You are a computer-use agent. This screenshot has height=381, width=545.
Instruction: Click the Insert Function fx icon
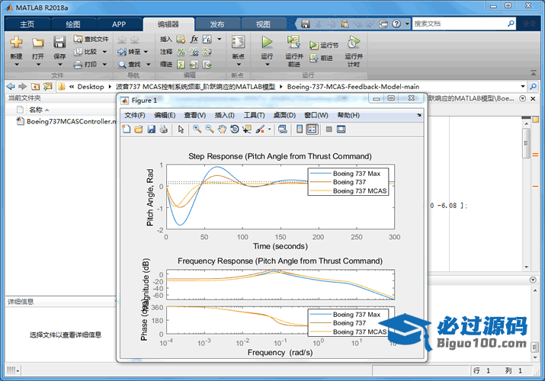click(194, 39)
